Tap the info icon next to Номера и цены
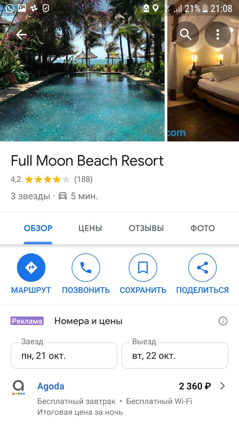The height and width of the screenshot is (425, 239). [223, 321]
